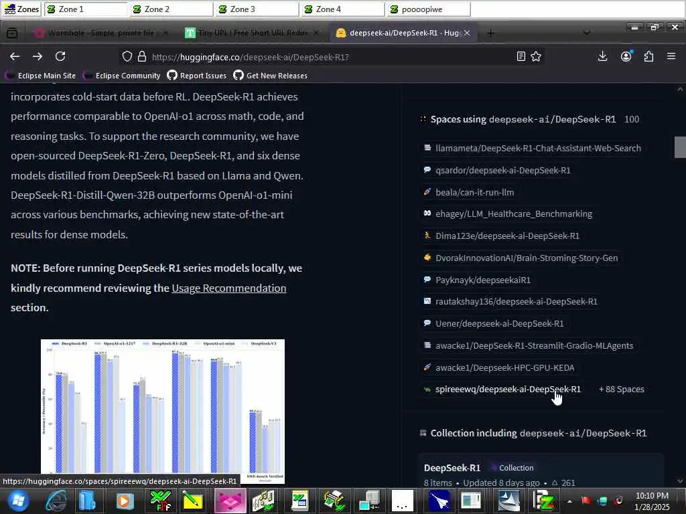Close the Tiny URL tab
Viewport: 686px width, 514px height.
pyautogui.click(x=316, y=33)
